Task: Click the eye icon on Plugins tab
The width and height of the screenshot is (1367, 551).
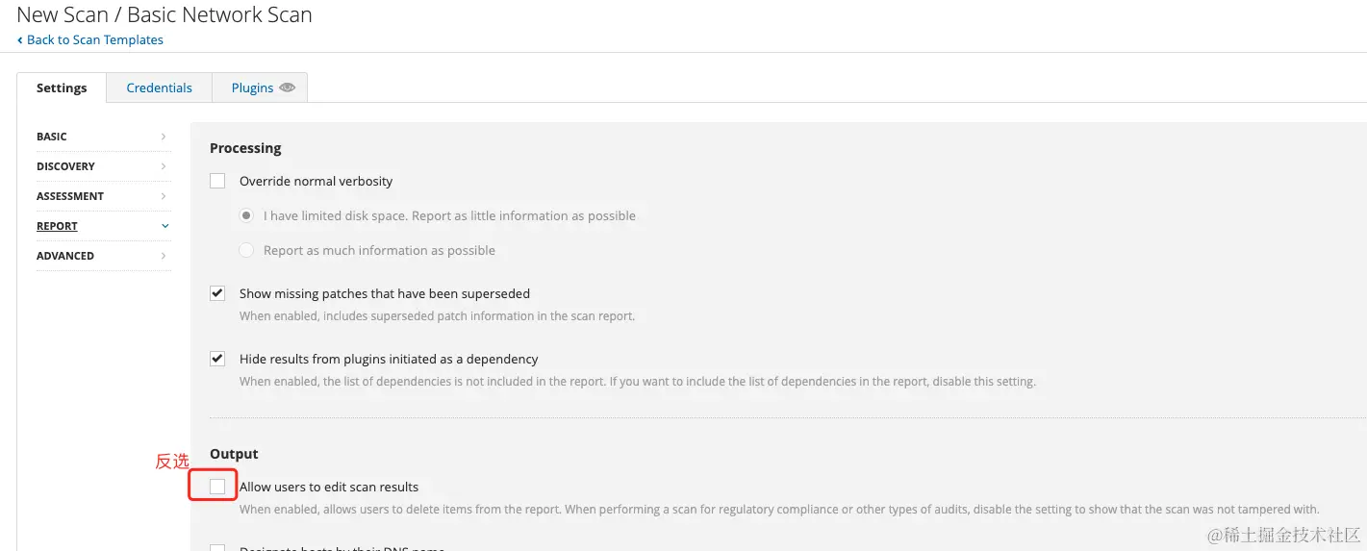Action: point(287,88)
